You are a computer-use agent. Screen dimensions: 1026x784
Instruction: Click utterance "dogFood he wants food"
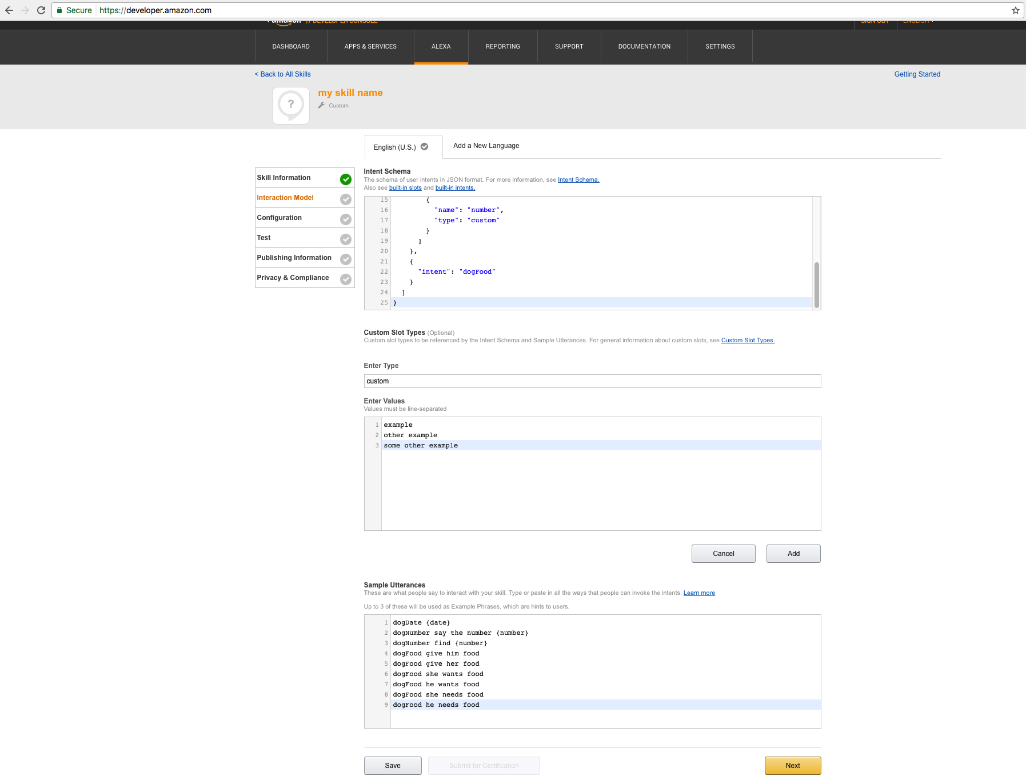(436, 684)
